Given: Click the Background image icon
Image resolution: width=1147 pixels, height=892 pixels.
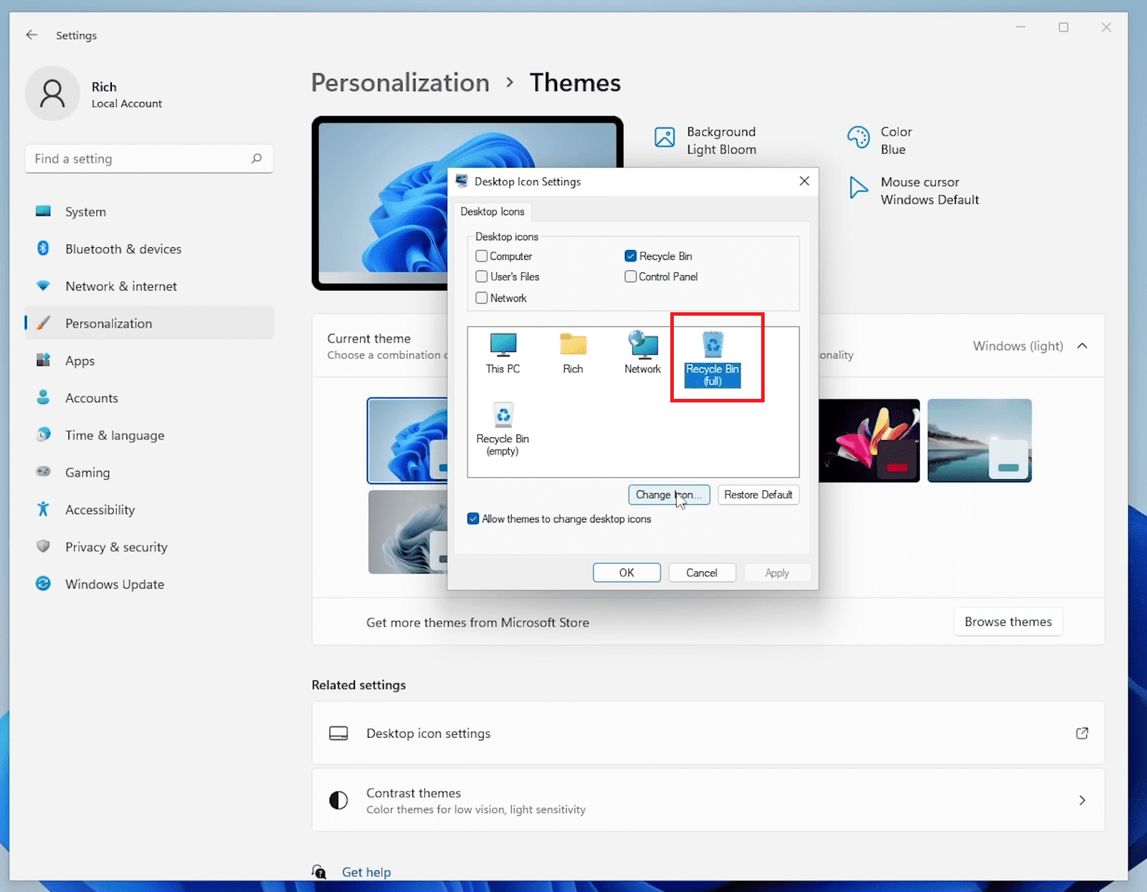Looking at the screenshot, I should 665,138.
